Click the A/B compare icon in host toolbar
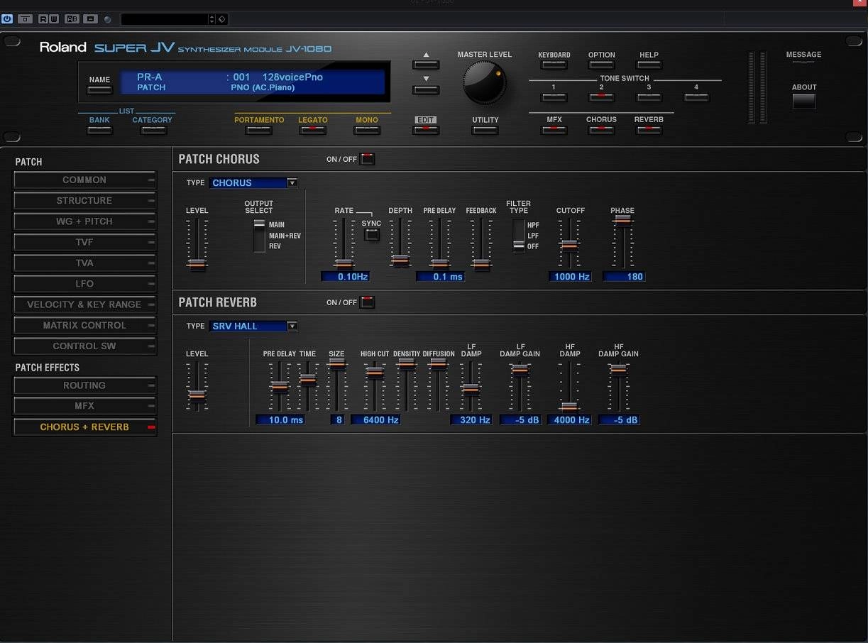Viewport: 868px width, 643px height. pos(72,18)
